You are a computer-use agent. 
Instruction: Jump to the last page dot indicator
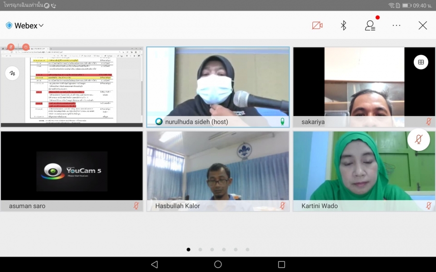click(x=248, y=250)
